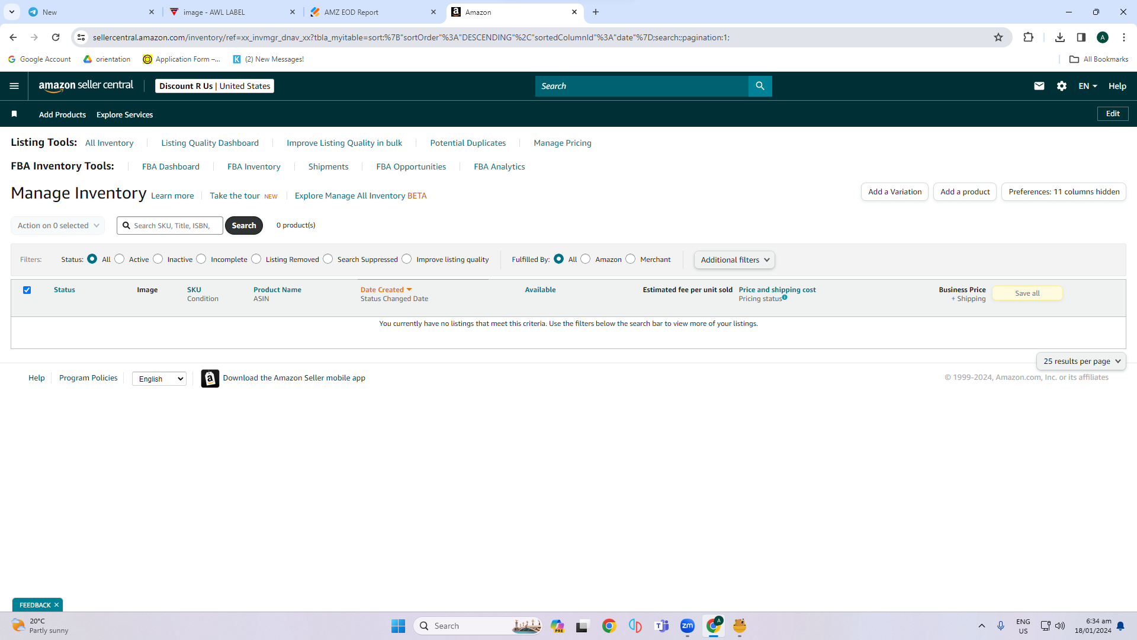
Task: Select the Inactive status filter
Action: click(x=158, y=259)
